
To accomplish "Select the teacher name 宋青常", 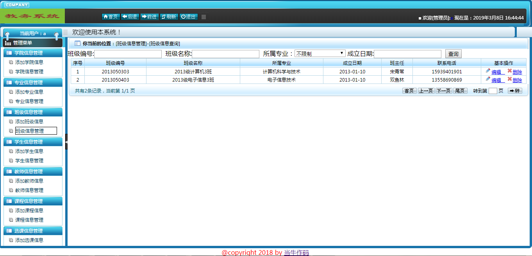I will click(397, 72).
